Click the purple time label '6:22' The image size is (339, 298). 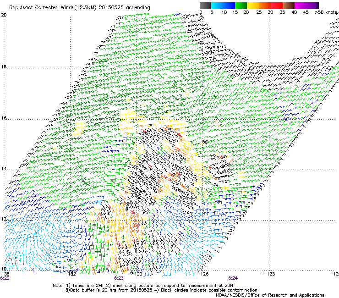click(5, 278)
